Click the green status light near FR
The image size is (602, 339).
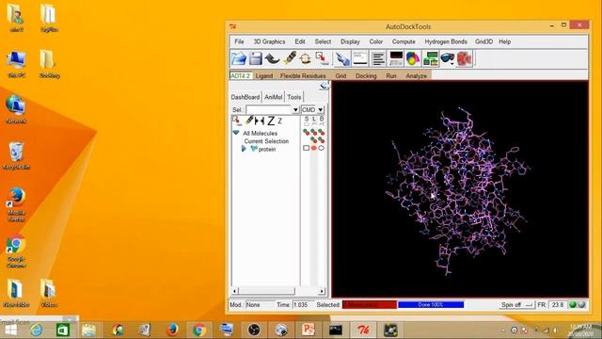(573, 304)
